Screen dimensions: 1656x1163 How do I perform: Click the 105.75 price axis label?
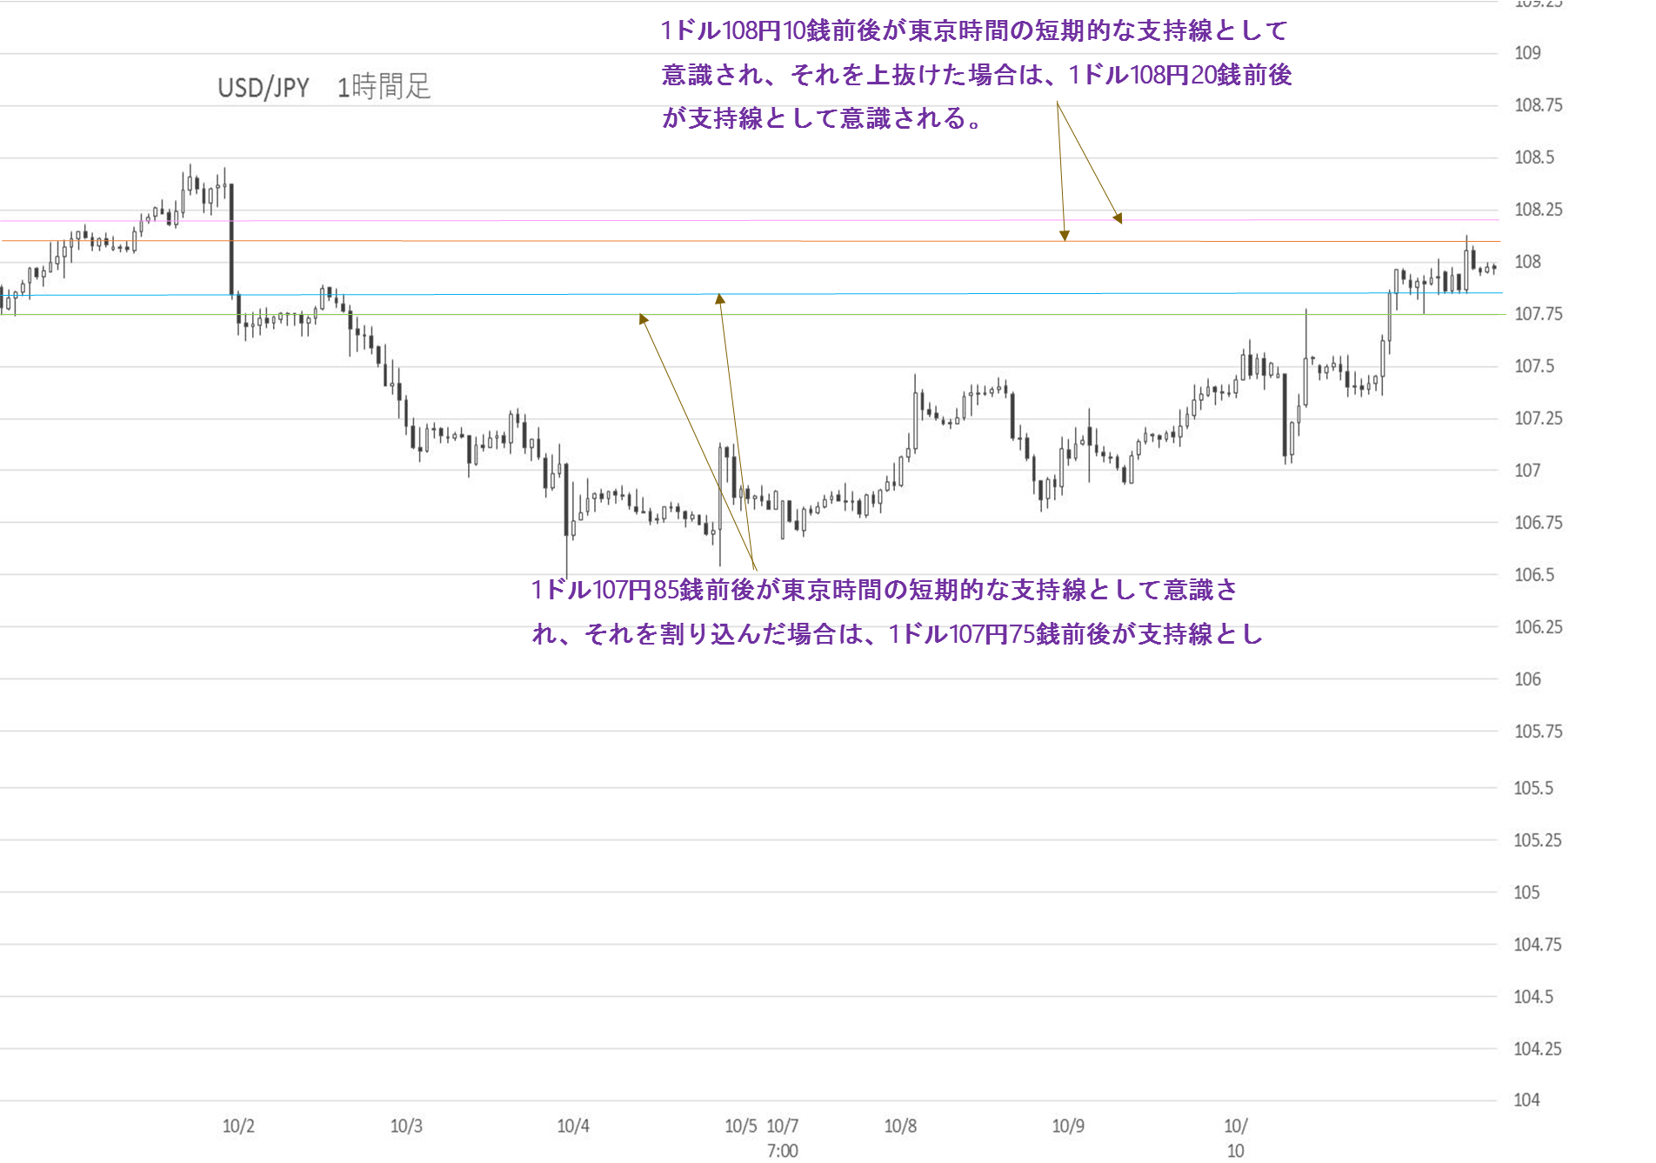(x=1538, y=732)
